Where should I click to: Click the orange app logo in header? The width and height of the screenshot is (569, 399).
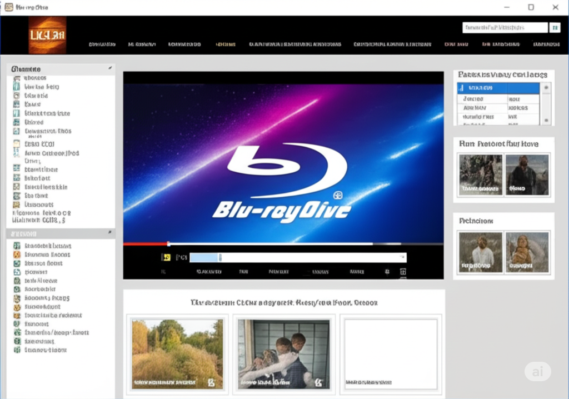point(48,35)
